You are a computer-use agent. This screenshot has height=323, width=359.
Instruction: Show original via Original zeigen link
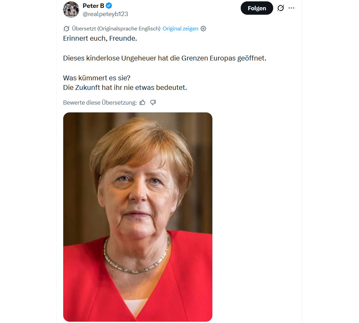181,29
